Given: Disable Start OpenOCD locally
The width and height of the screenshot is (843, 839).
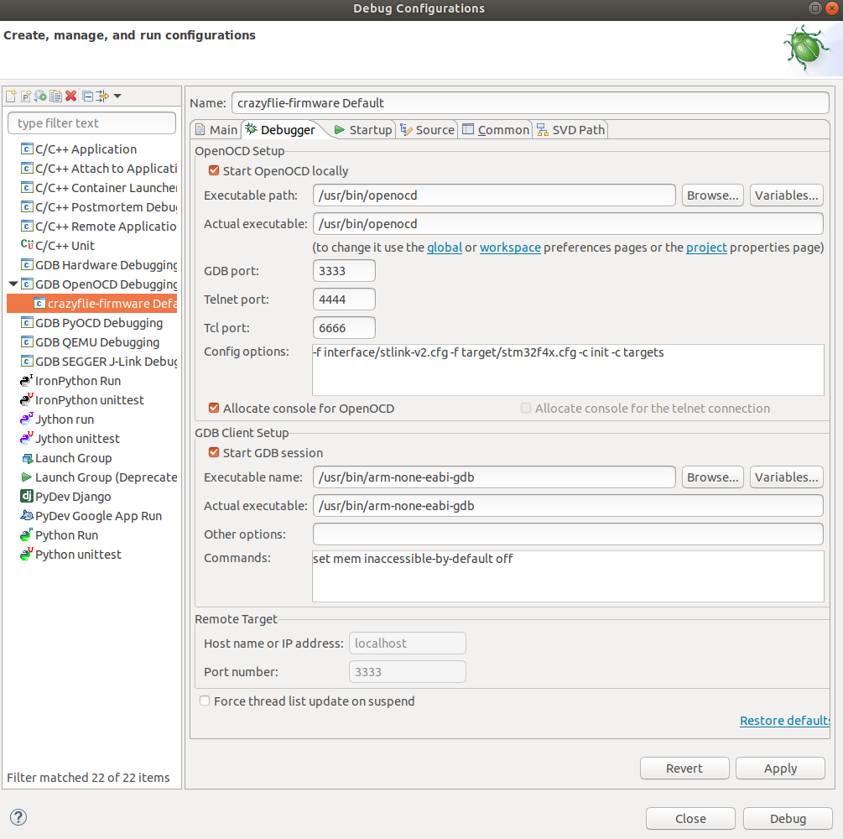Looking at the screenshot, I should [x=212, y=169].
